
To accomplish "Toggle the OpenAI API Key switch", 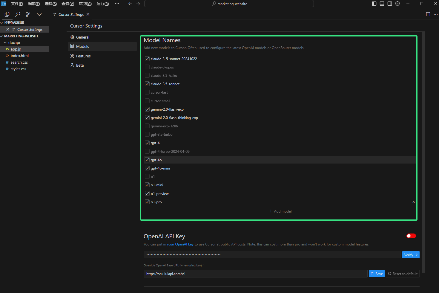I will pyautogui.click(x=411, y=236).
